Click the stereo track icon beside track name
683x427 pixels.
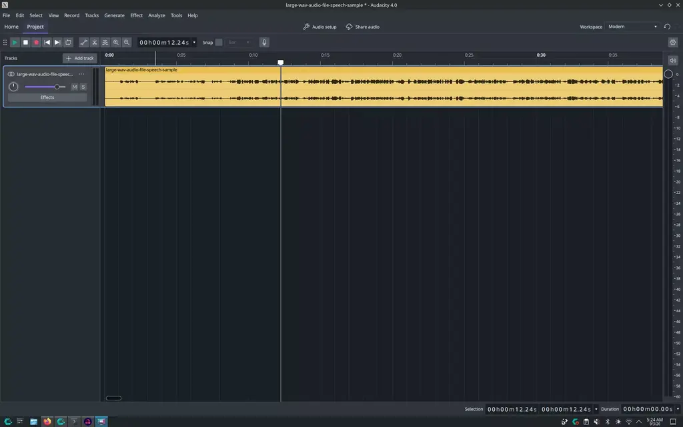11,74
